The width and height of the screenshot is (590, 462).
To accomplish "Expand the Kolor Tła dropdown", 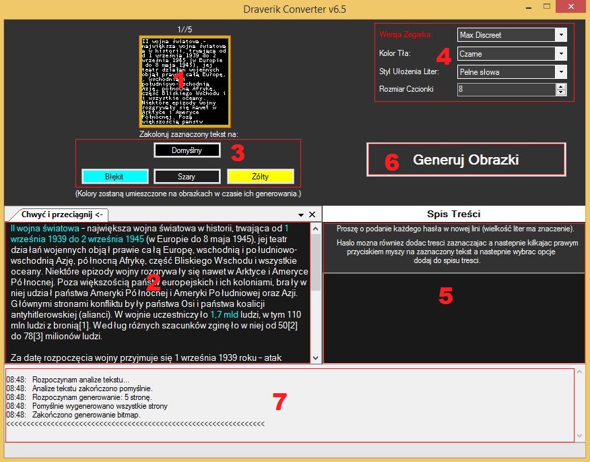I will (560, 53).
